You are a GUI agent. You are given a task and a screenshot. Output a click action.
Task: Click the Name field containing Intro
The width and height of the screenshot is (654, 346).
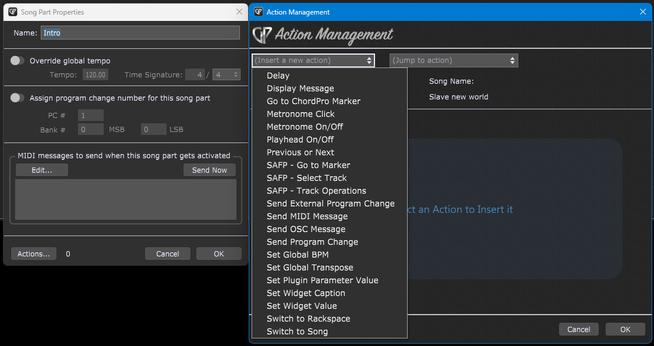point(140,33)
